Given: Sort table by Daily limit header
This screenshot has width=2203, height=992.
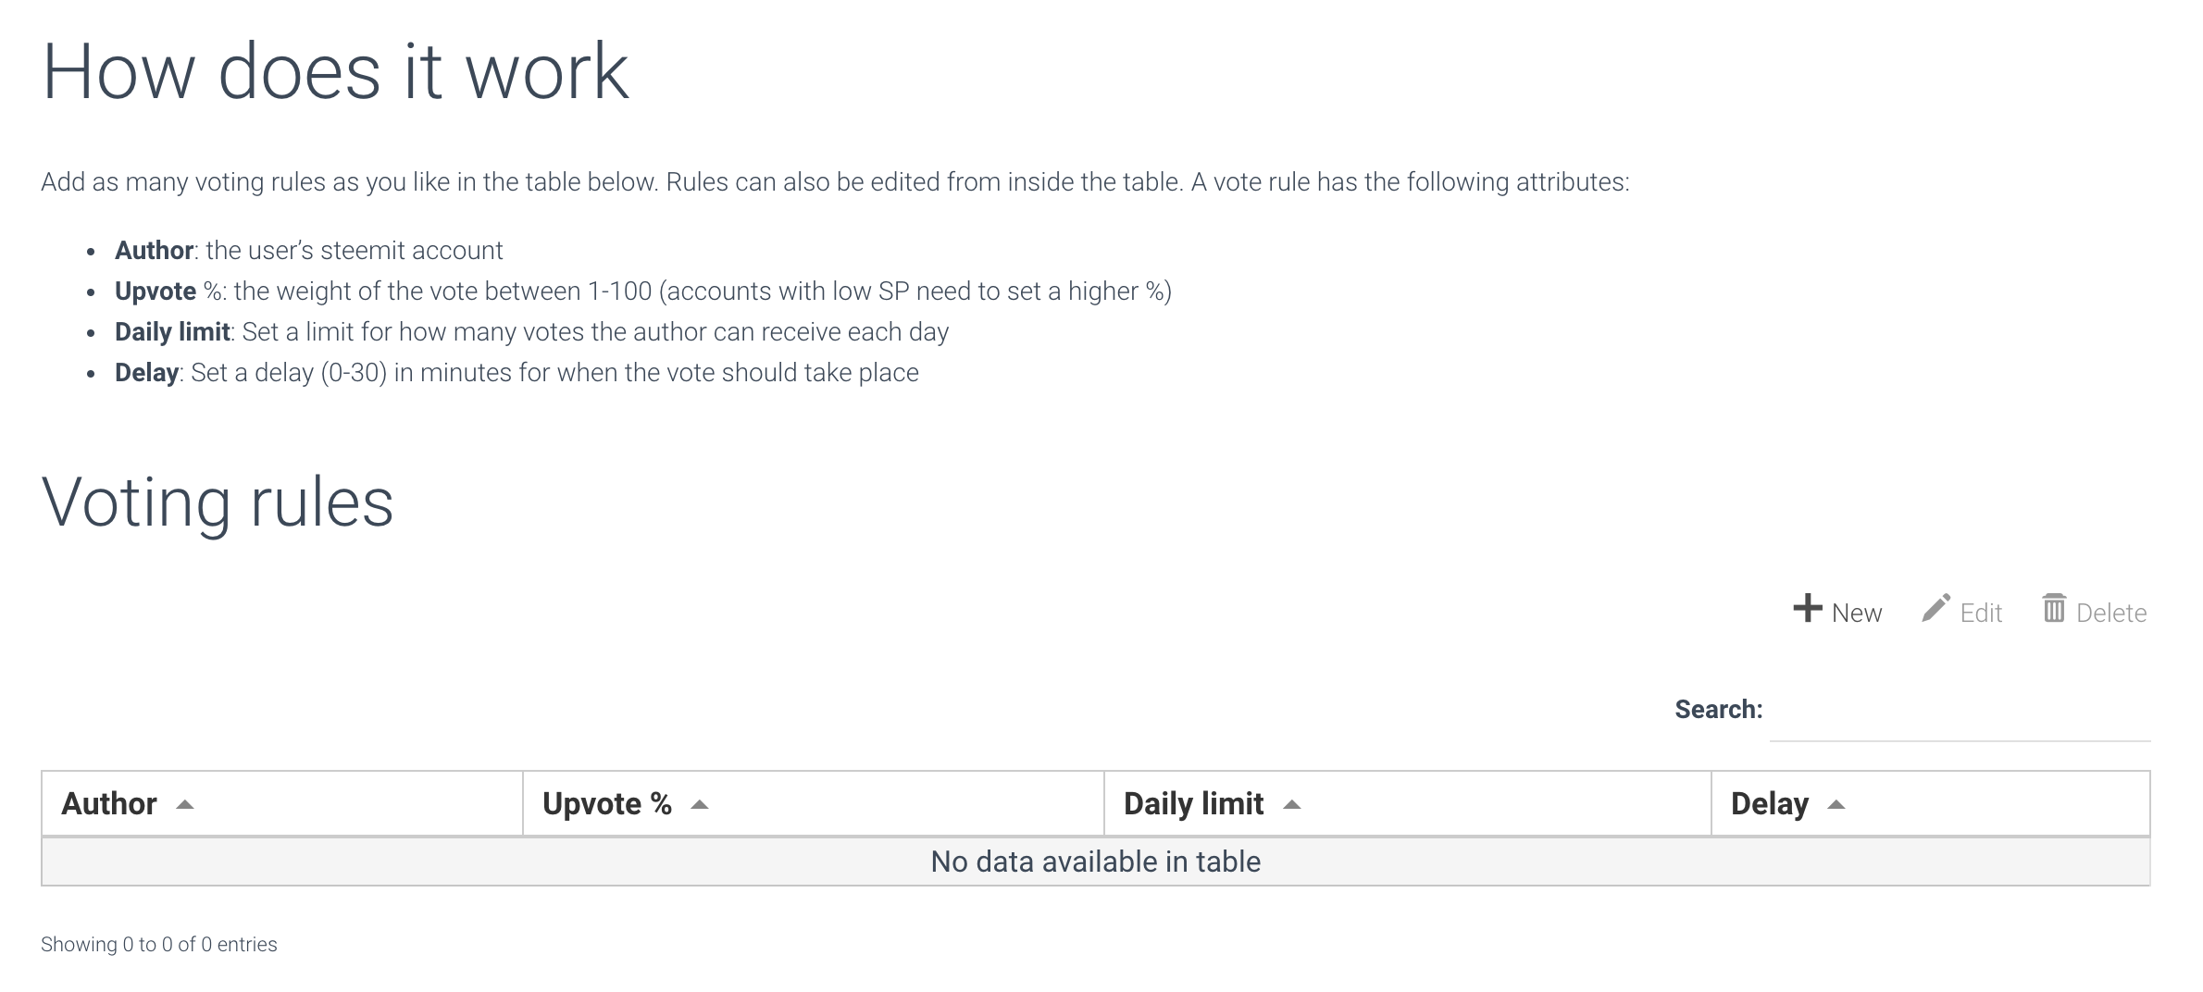Looking at the screenshot, I should coord(1193,803).
